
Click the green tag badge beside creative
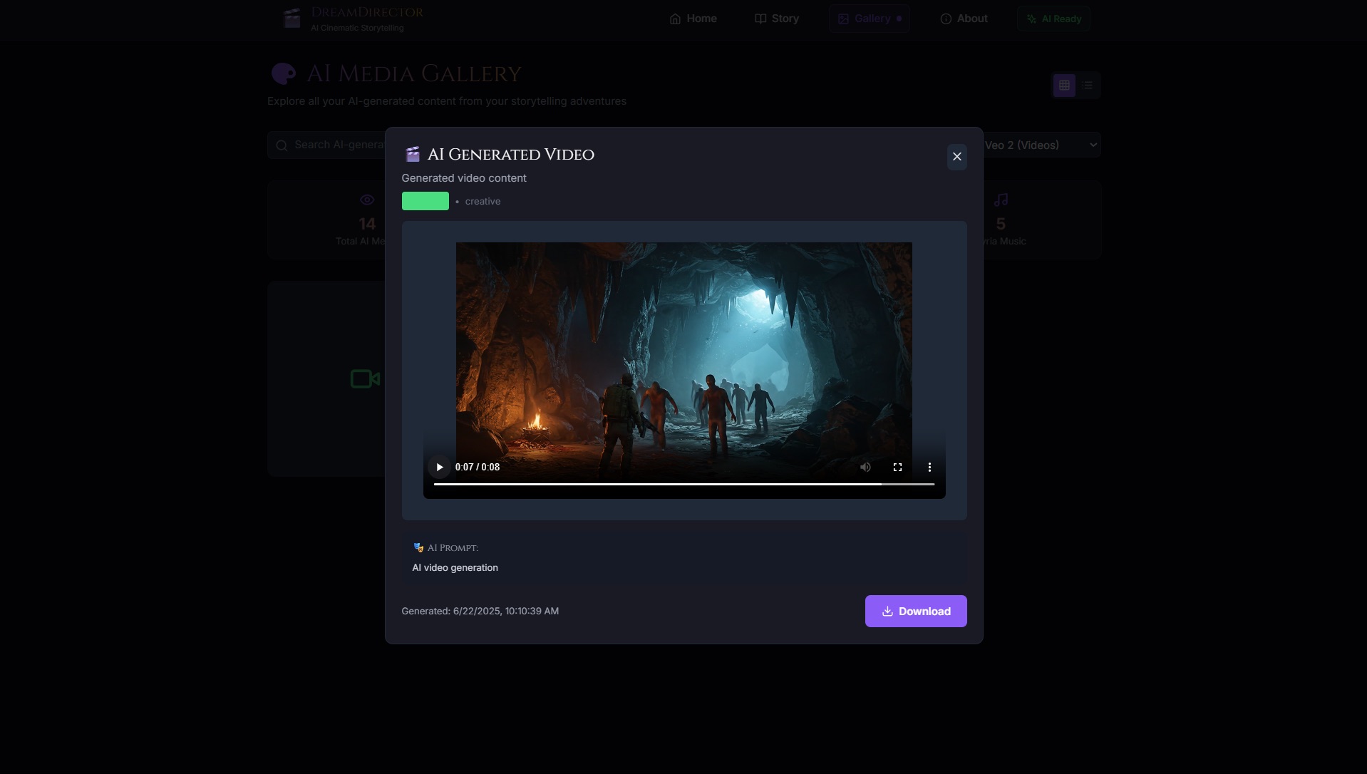coord(425,201)
